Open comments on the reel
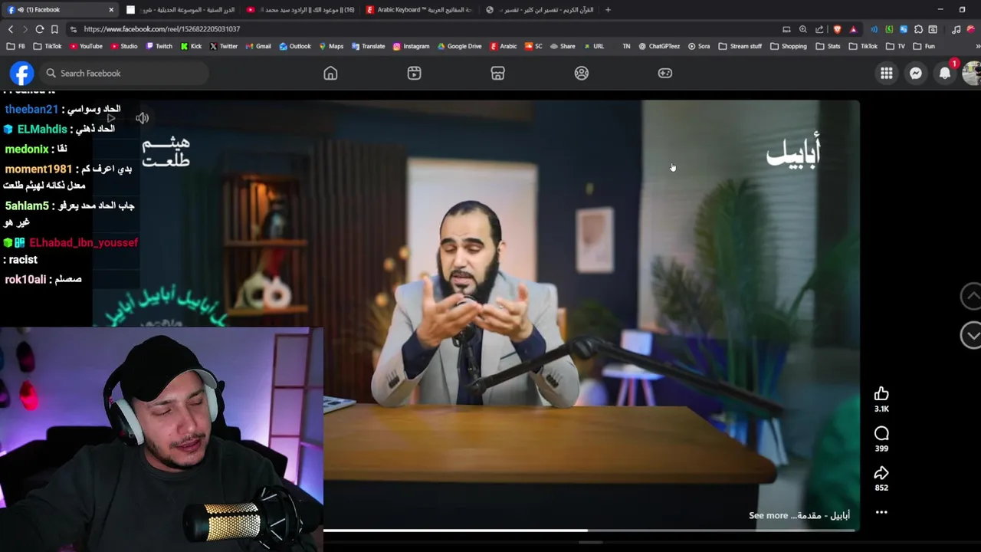The height and width of the screenshot is (552, 981). (881, 433)
